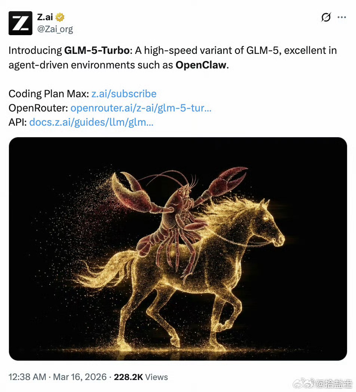Open the openrouter.ai GLM-5-Turbo link
Screen dimensions: 356x392
(141, 108)
